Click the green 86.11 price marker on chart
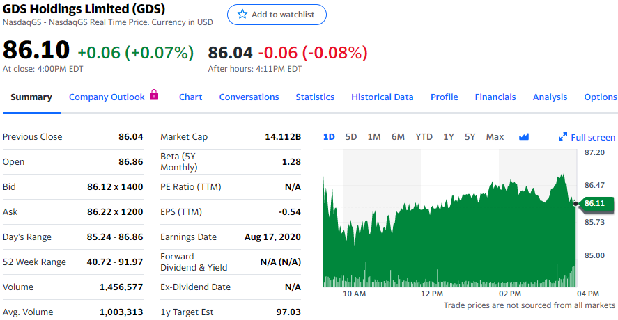Viewport: 618px width, 320px height. click(x=597, y=203)
